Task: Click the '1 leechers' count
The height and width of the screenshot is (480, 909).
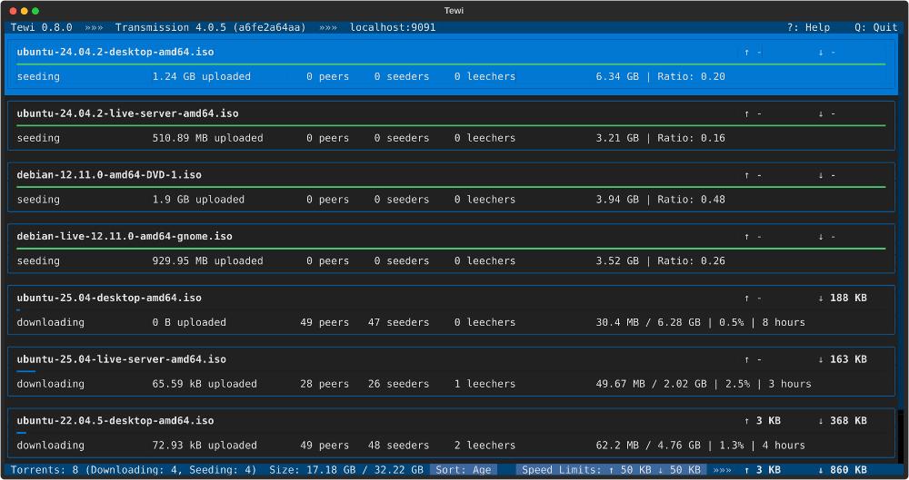Action: tap(484, 383)
